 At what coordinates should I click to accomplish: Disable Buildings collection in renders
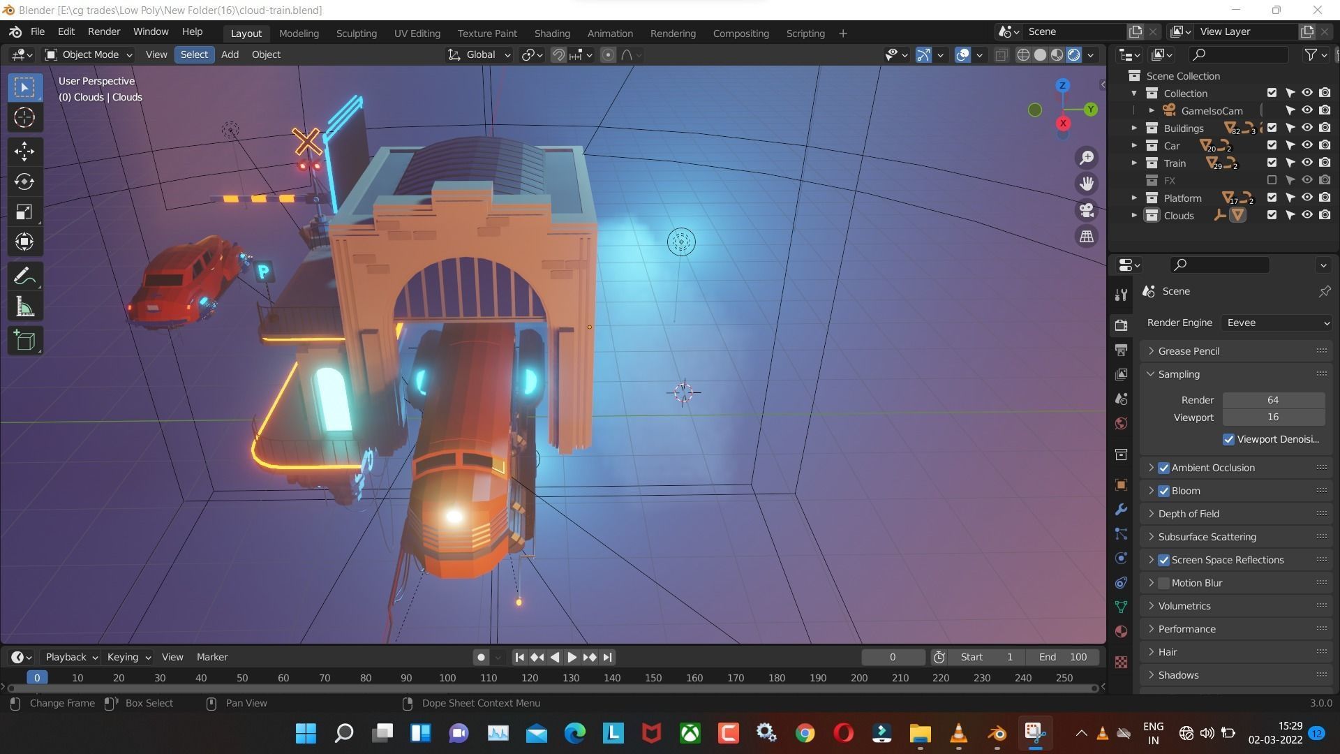pyautogui.click(x=1325, y=128)
